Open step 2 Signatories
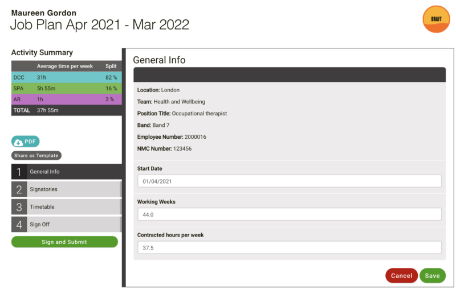The image size is (456, 290). 66,189
